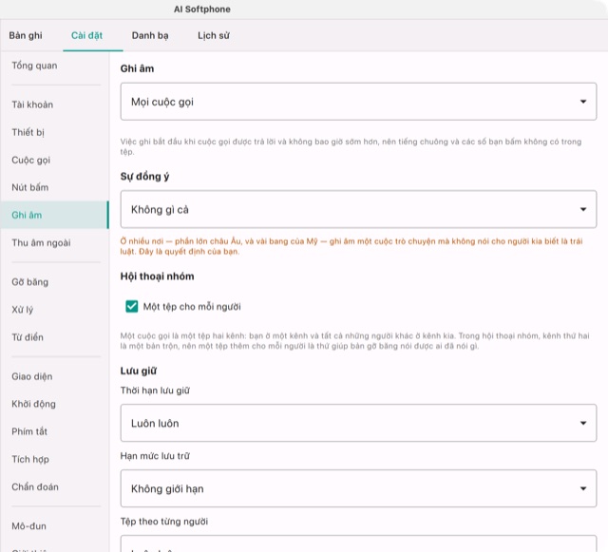The height and width of the screenshot is (552, 608).
Task: Select the Ghi âm sidebar item
Action: click(x=55, y=215)
